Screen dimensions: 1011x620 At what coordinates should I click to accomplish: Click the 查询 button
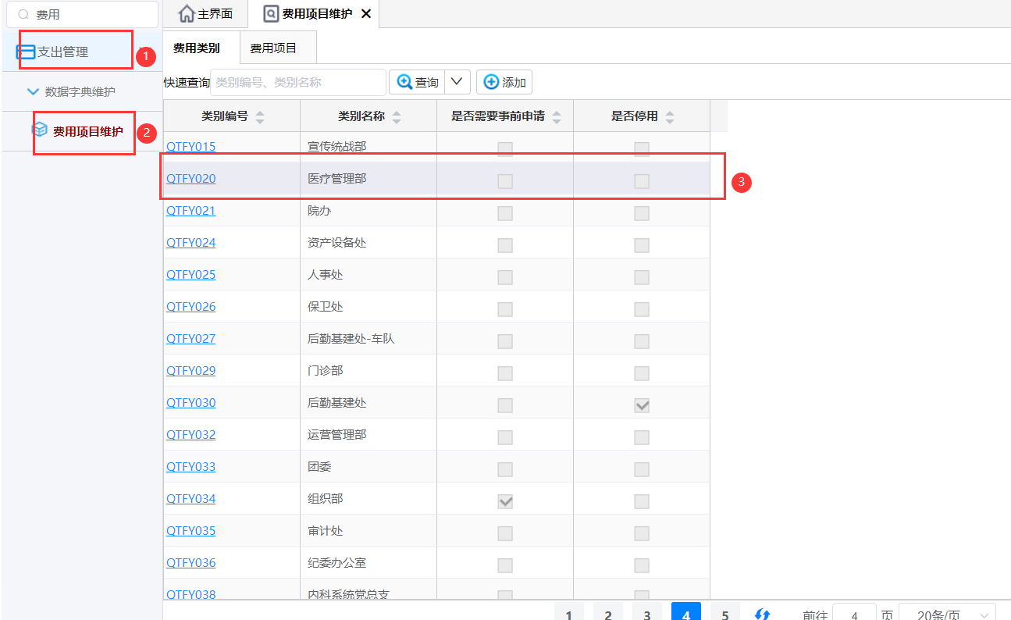point(418,82)
